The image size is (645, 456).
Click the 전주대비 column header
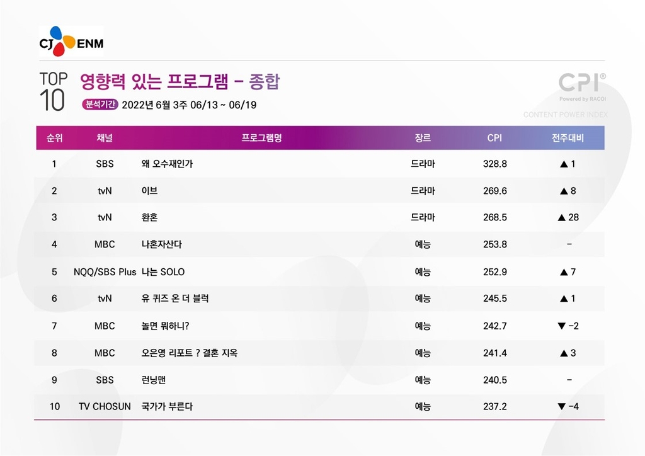568,138
